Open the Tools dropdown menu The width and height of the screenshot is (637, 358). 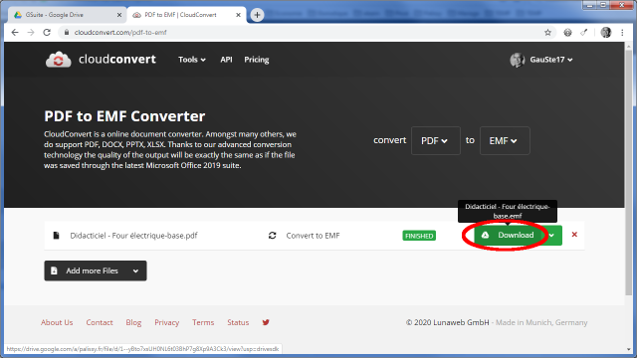[x=192, y=60]
